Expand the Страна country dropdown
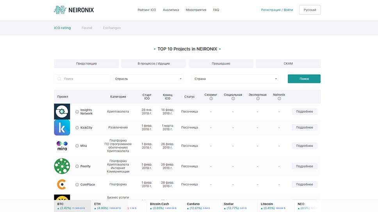This screenshot has height=212, width=378. tap(235, 79)
